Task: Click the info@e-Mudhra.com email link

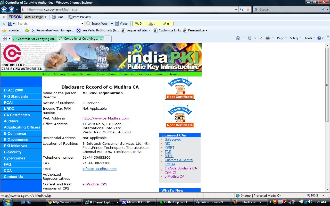Action: (x=100, y=169)
